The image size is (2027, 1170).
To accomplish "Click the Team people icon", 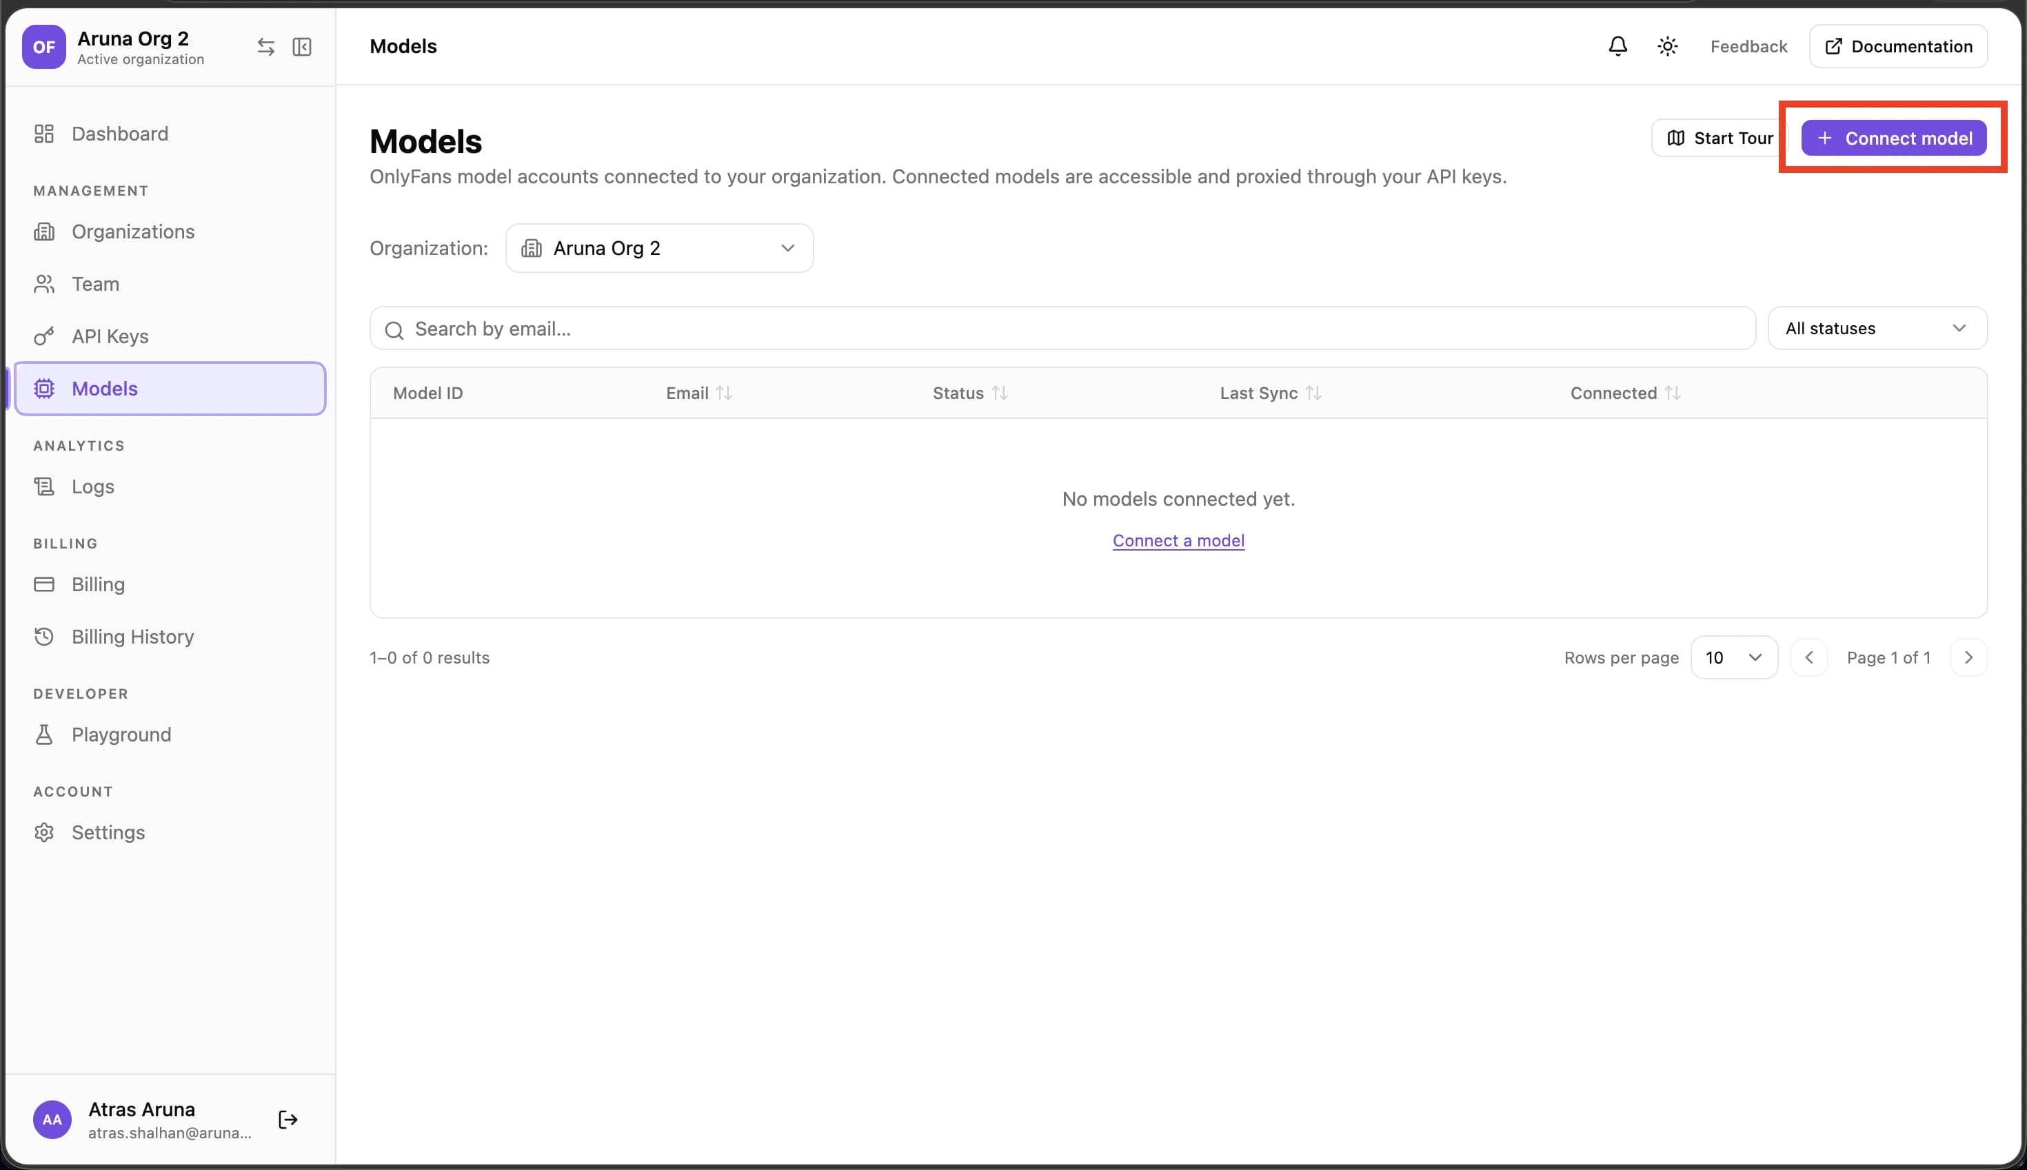I will 44,284.
